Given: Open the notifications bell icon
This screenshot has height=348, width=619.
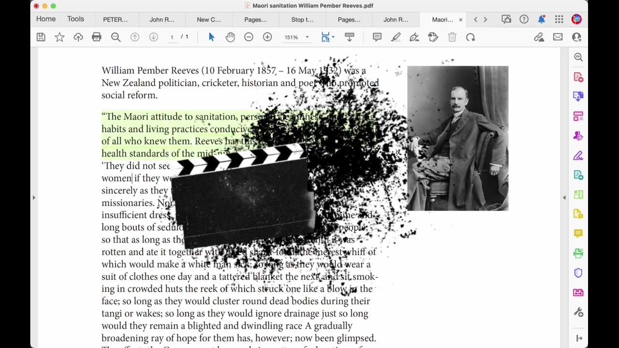Looking at the screenshot, I should [542, 19].
